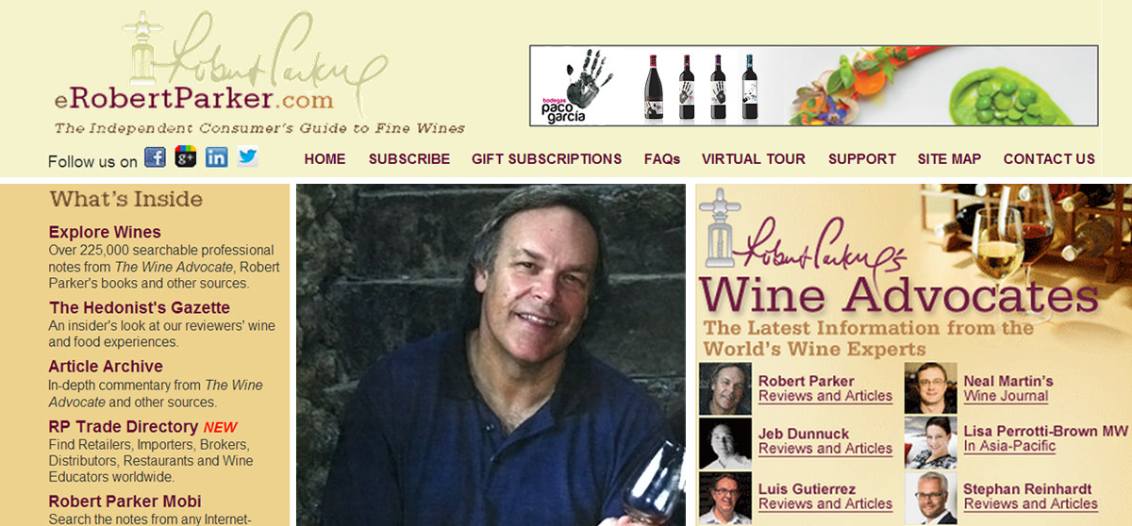The image size is (1132, 526).
Task: Select Jeb Dunnuck's portrait thumbnail
Action: (x=724, y=443)
